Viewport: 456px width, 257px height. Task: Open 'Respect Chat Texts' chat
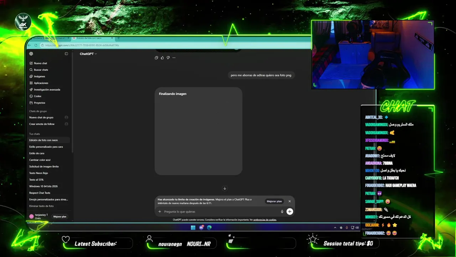tap(49, 193)
